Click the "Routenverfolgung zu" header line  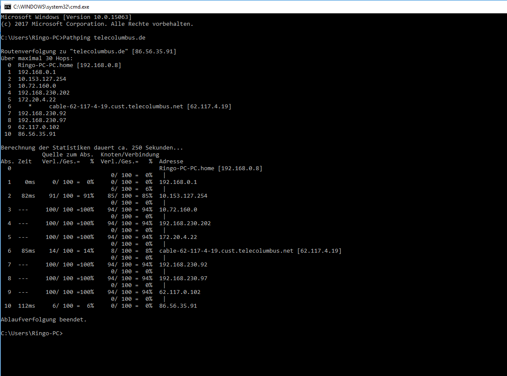(88, 52)
